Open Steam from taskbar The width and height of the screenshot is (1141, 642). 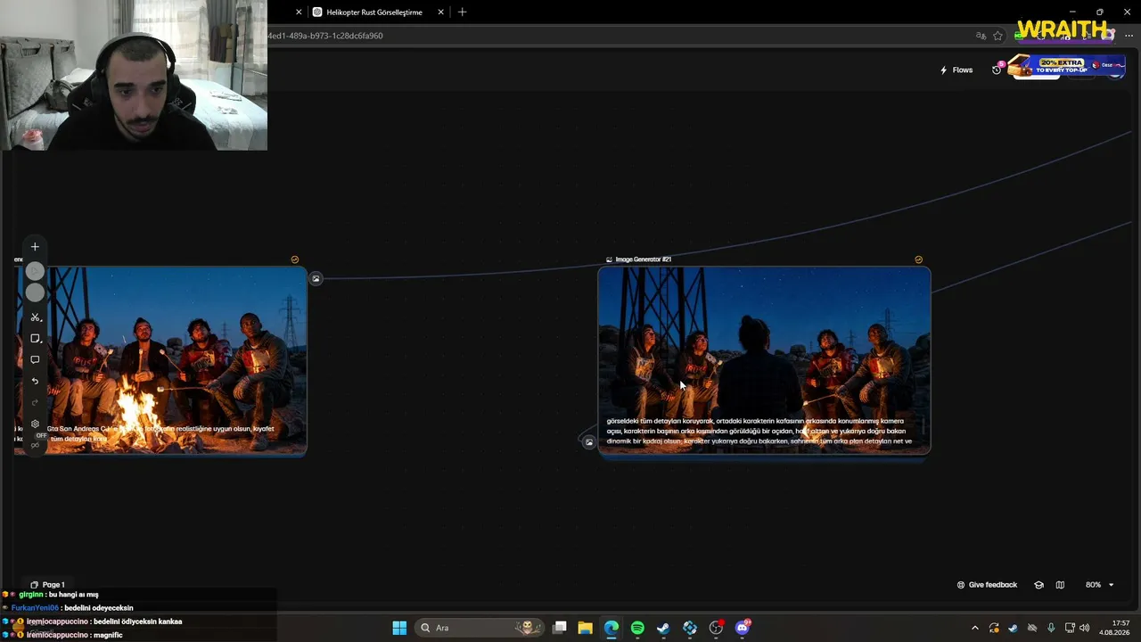click(x=663, y=628)
